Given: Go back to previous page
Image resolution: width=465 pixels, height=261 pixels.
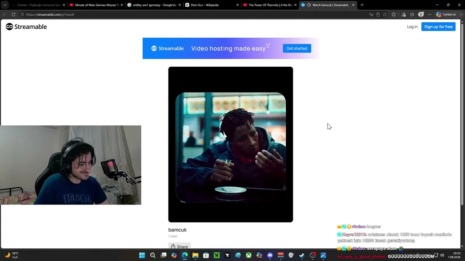Looking at the screenshot, I should [x=4, y=14].
